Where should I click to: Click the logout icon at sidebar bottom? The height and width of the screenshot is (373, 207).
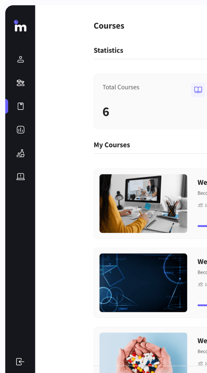20,361
